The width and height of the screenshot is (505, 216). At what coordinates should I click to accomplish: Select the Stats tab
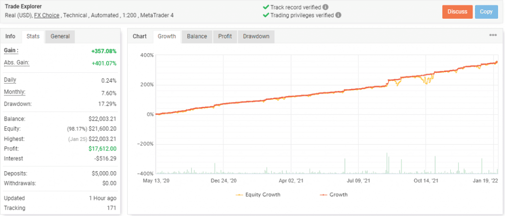click(x=33, y=36)
